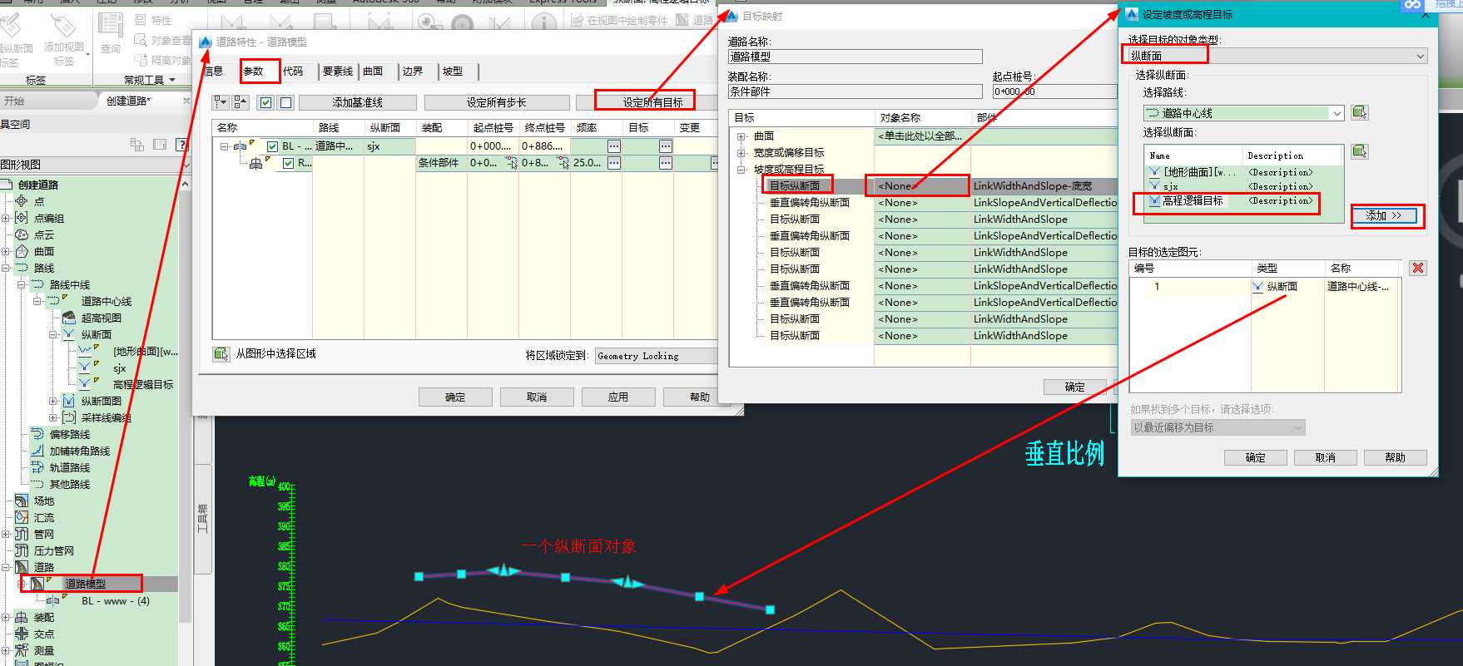Click the 点云 point cloud icon

[x=22, y=234]
